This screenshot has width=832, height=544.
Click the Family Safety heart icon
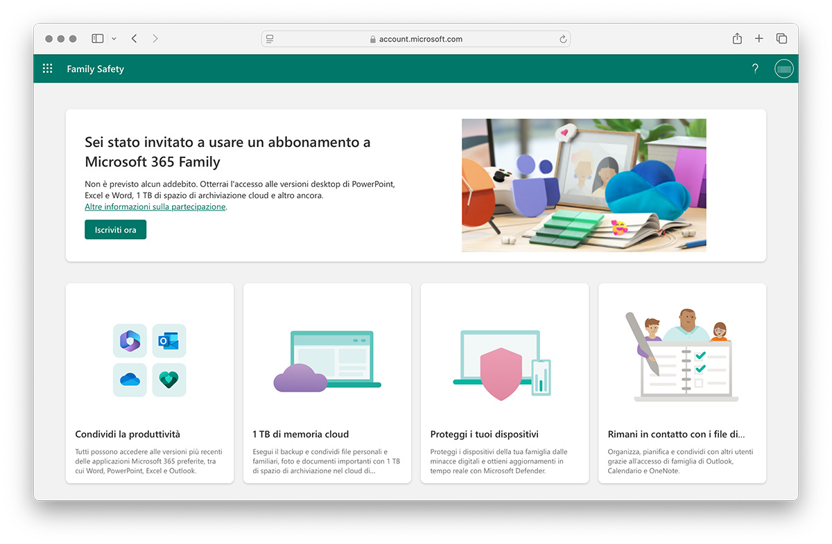[x=169, y=380]
